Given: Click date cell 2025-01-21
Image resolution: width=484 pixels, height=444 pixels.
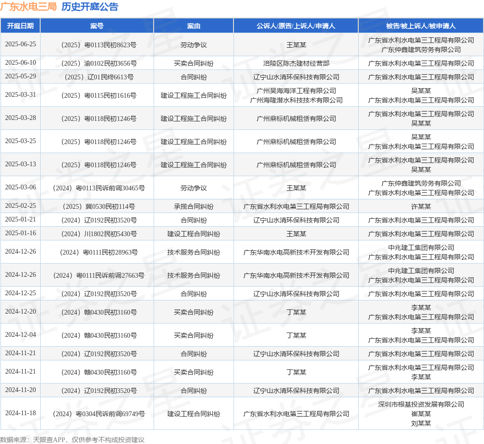Looking at the screenshot, I should [x=20, y=219].
